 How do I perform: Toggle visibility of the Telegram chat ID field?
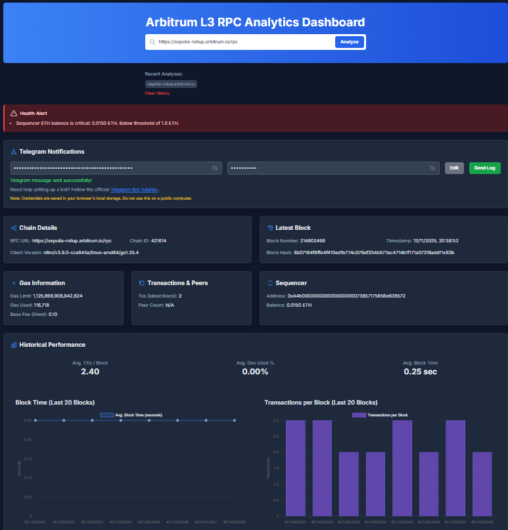432,168
